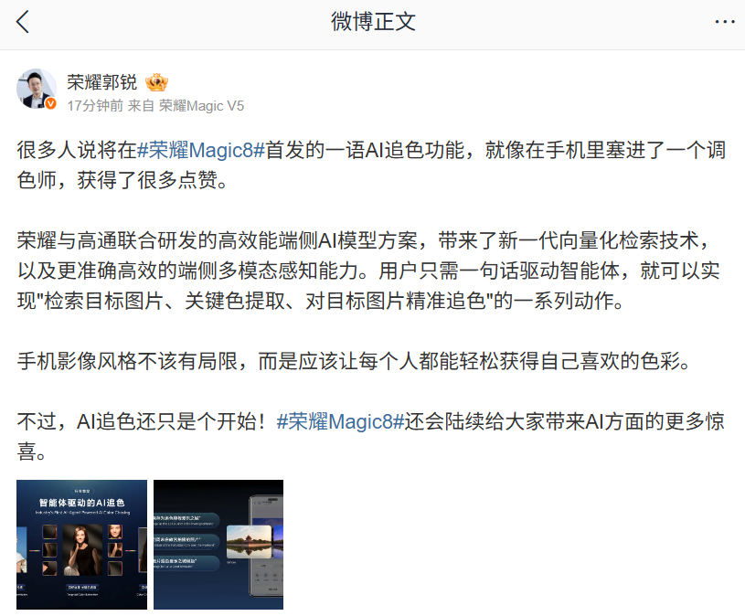Open the 荣耀Magic V5 source link
Viewport: 745px width, 616px height.
pyautogui.click(x=201, y=105)
